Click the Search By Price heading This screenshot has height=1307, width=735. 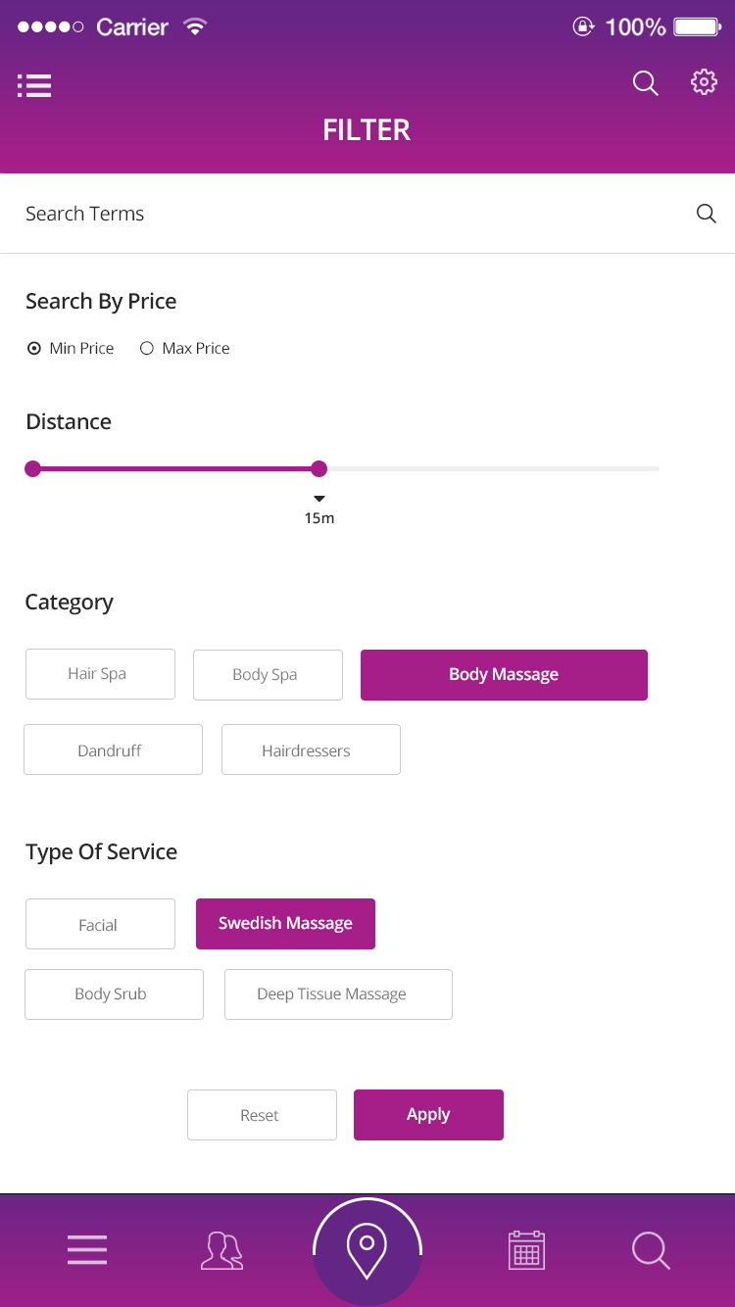pyautogui.click(x=101, y=302)
